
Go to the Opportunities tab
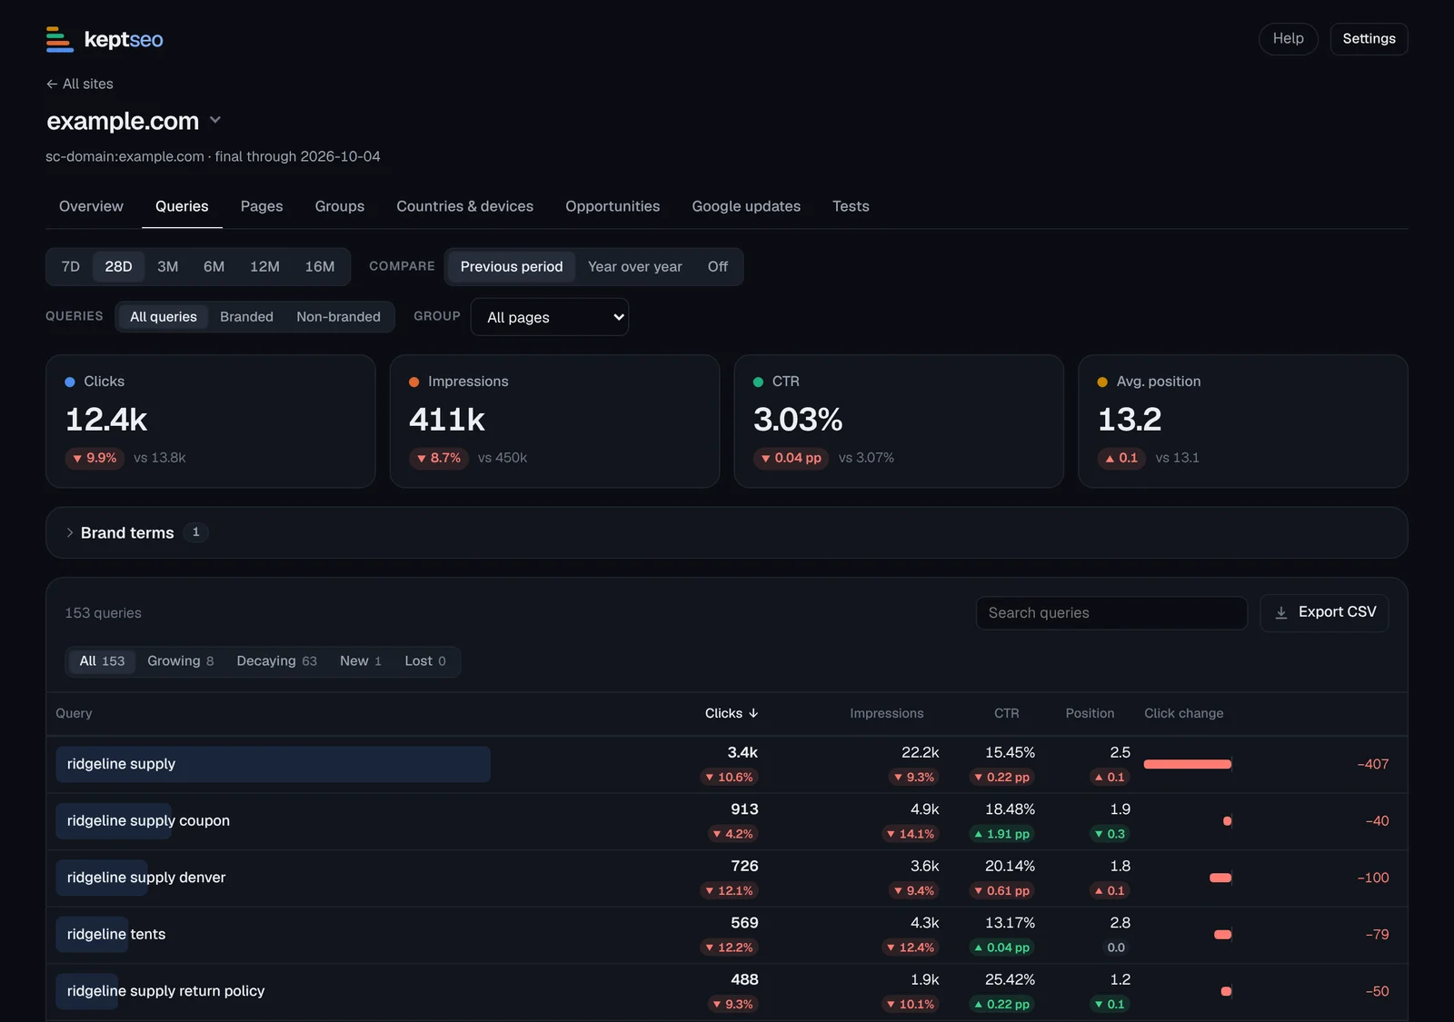[x=612, y=206]
